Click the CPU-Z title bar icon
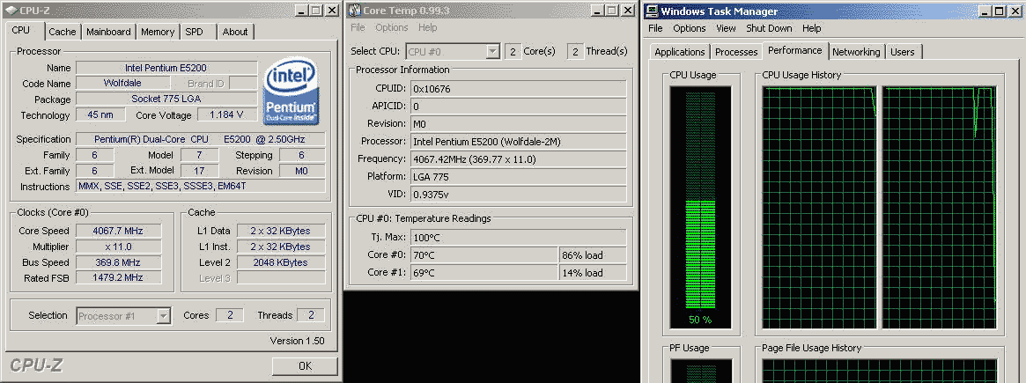Screen dimensions: 1026x383 coord(11,9)
